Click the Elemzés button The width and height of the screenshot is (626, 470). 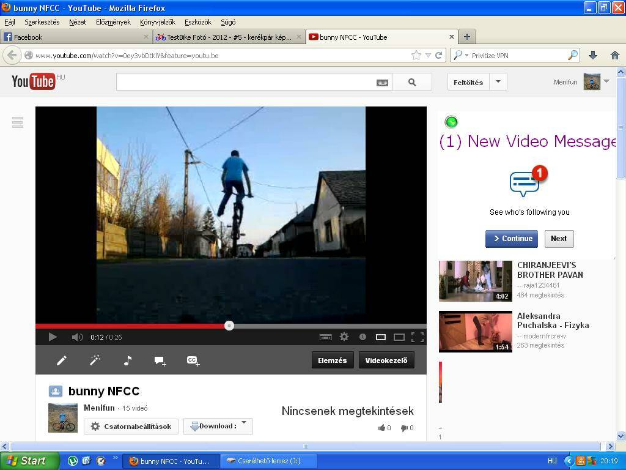coord(332,360)
